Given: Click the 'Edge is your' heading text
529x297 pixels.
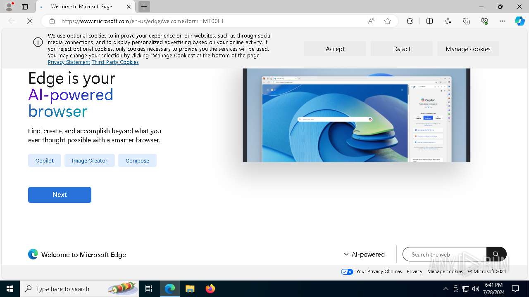Looking at the screenshot, I should [x=72, y=78].
